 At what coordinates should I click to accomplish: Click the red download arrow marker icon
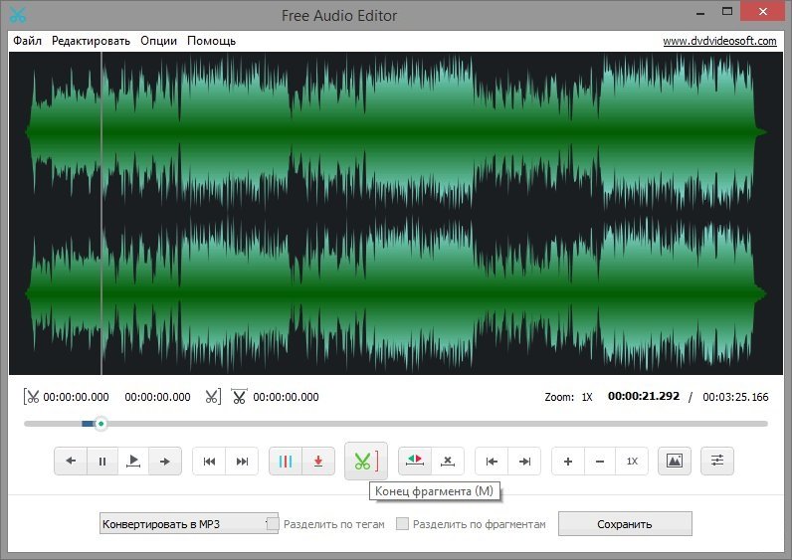click(x=317, y=462)
